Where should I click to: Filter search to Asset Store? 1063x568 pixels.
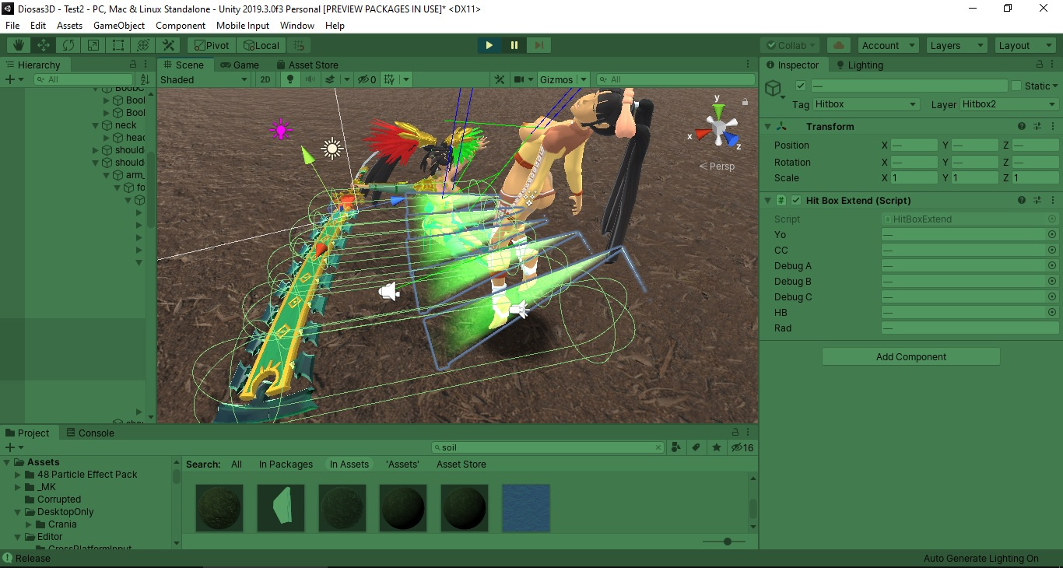pyautogui.click(x=461, y=465)
